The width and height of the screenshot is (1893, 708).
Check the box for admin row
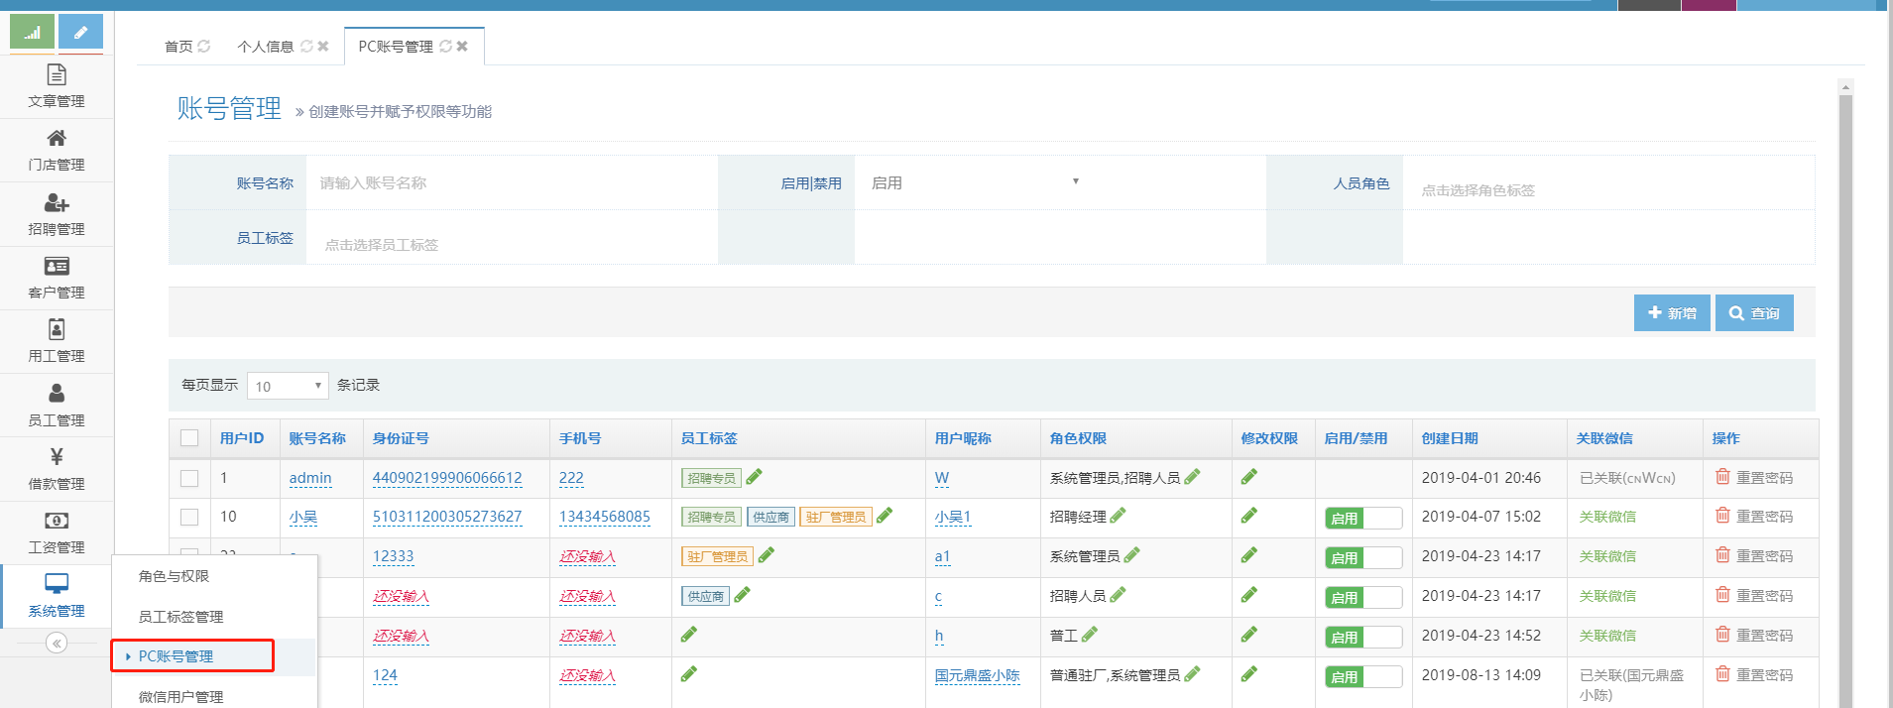point(189,478)
